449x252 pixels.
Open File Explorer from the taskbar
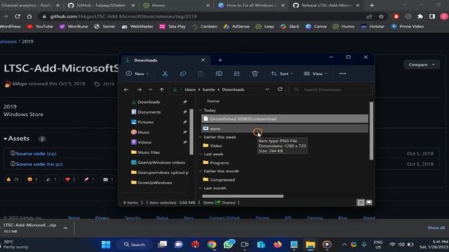coord(310,244)
